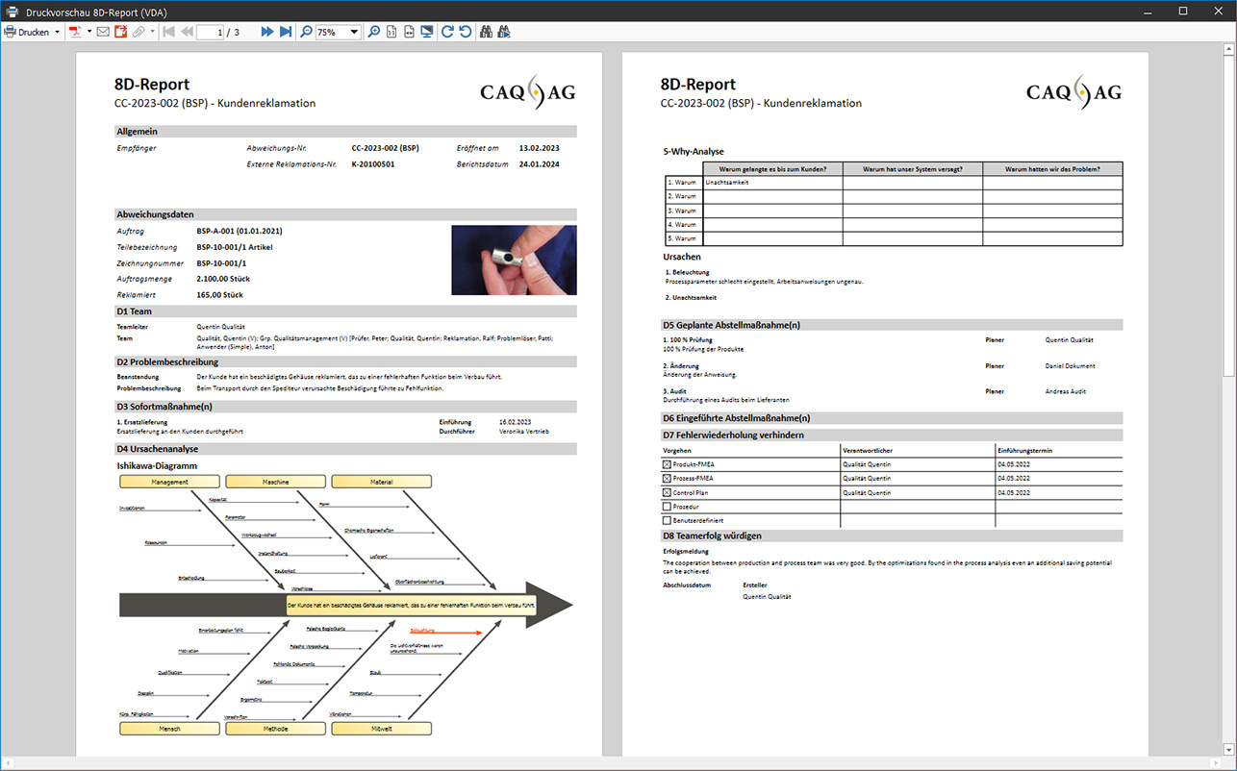The width and height of the screenshot is (1237, 771).
Task: Click the printer app icon in title bar
Action: pyautogui.click(x=12, y=11)
